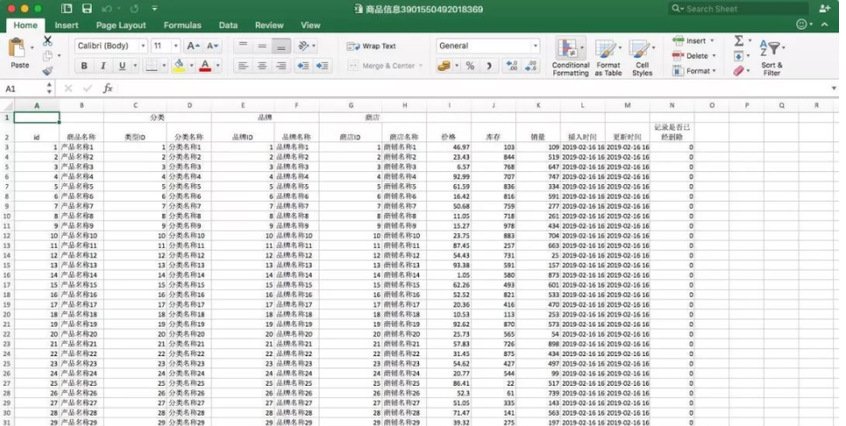Click the Cut scissors icon
Screen dimensions: 846x426
(47, 41)
